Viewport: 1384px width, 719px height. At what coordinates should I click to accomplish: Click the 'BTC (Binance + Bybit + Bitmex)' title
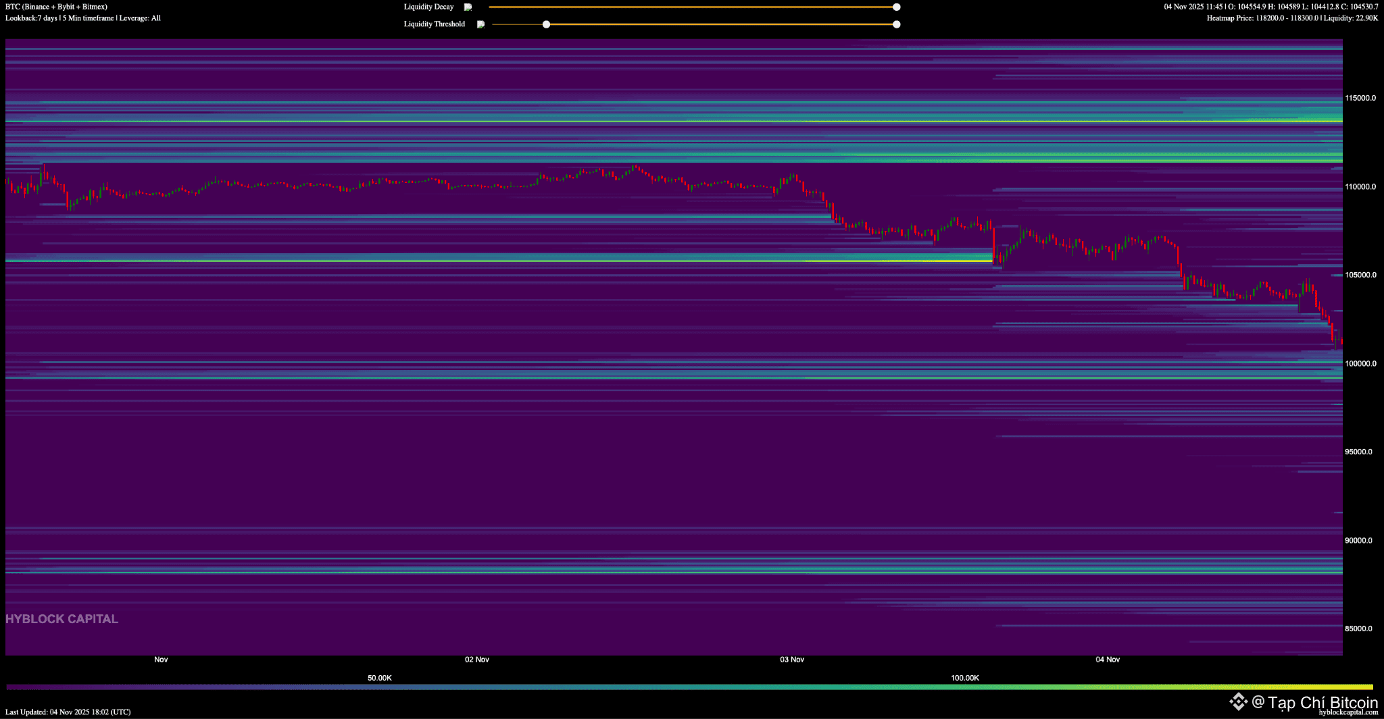(x=56, y=7)
